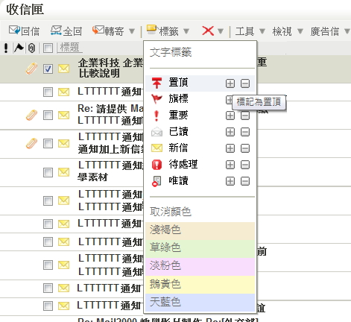Remove the 唯讀 label with minus button
Viewport: 351px width, 322px height.
click(245, 181)
